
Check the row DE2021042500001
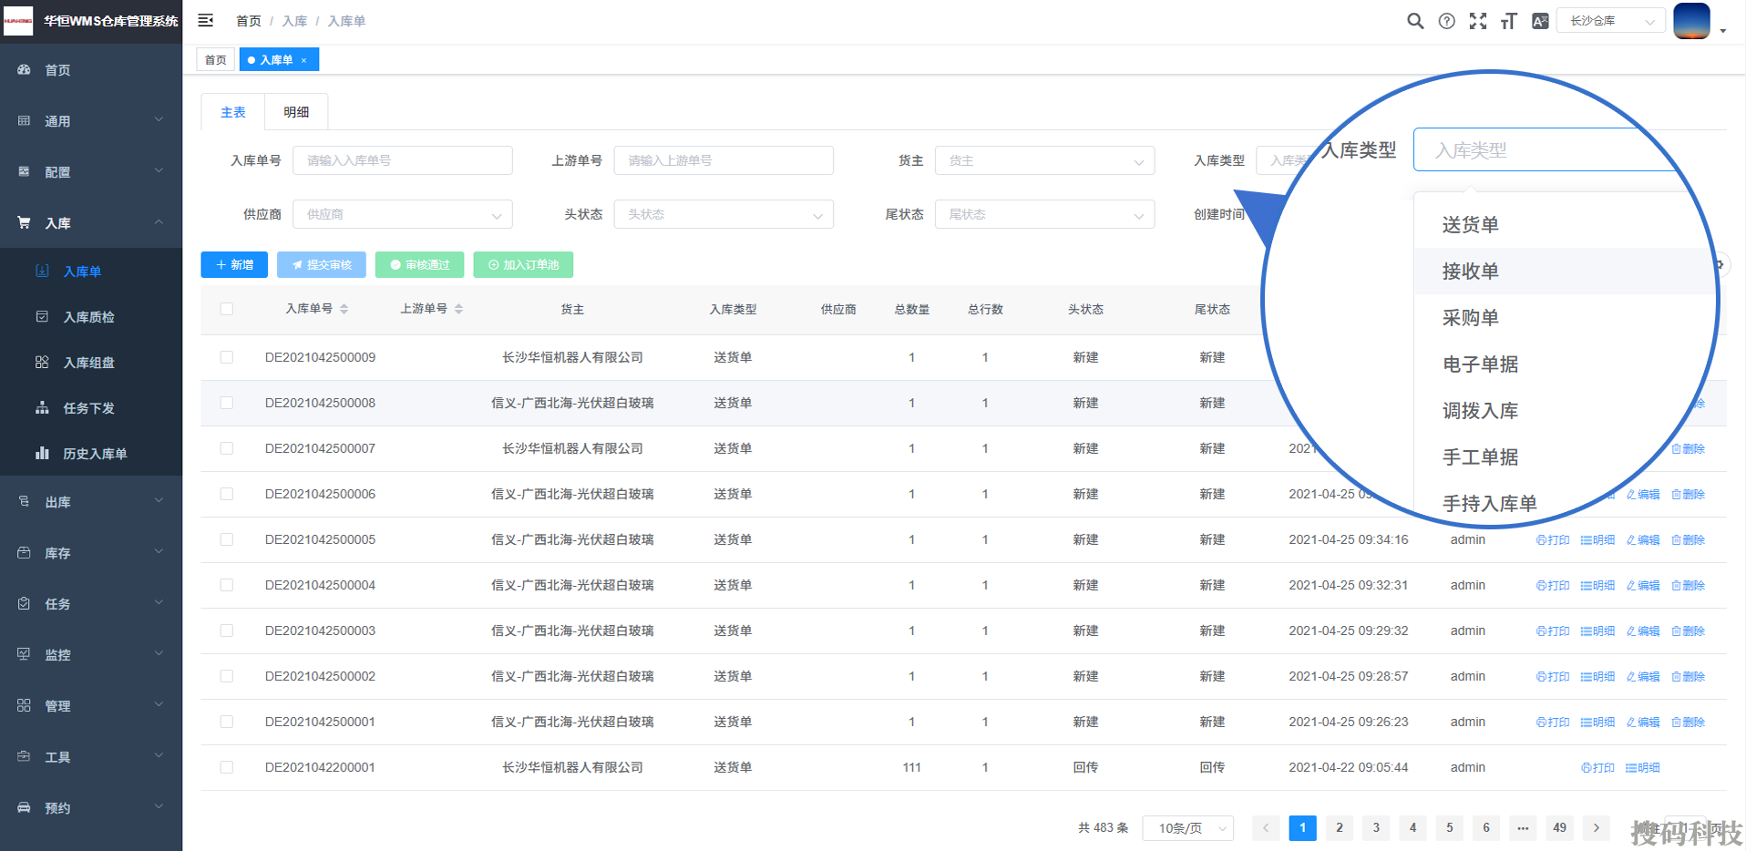click(227, 722)
